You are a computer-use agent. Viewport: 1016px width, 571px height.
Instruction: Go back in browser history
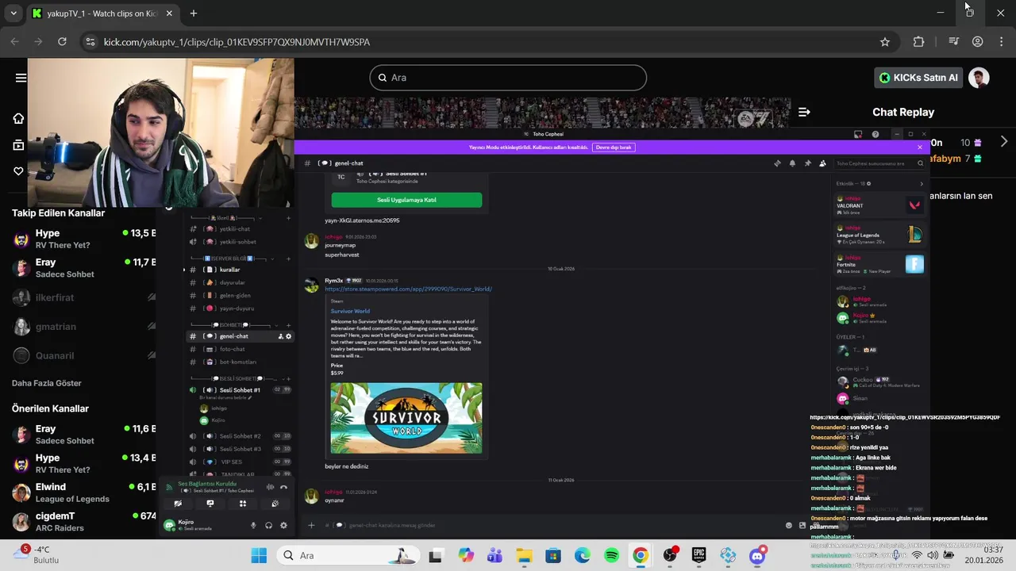14,42
